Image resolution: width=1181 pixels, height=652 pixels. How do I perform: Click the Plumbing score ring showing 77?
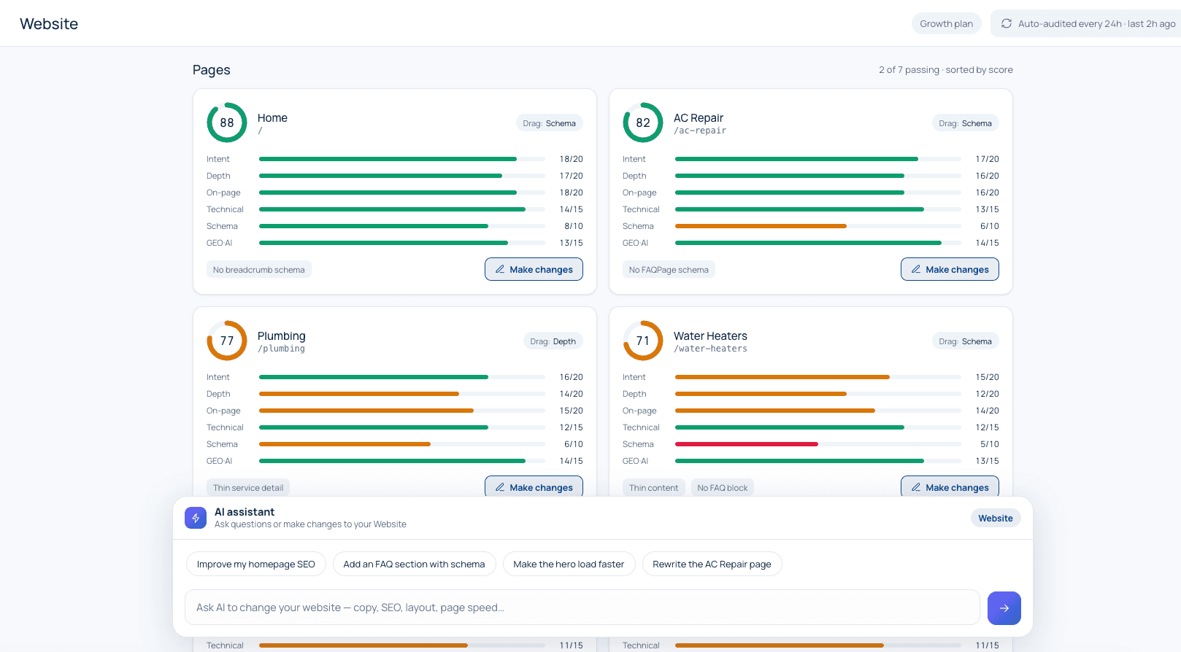pos(227,341)
